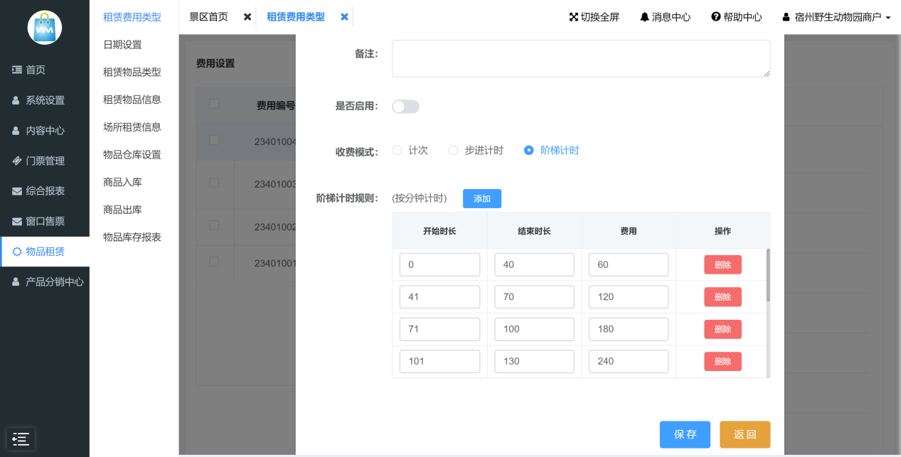The height and width of the screenshot is (457, 901).
Task: Open 场所租赁信息 submenu item
Action: [x=132, y=127]
